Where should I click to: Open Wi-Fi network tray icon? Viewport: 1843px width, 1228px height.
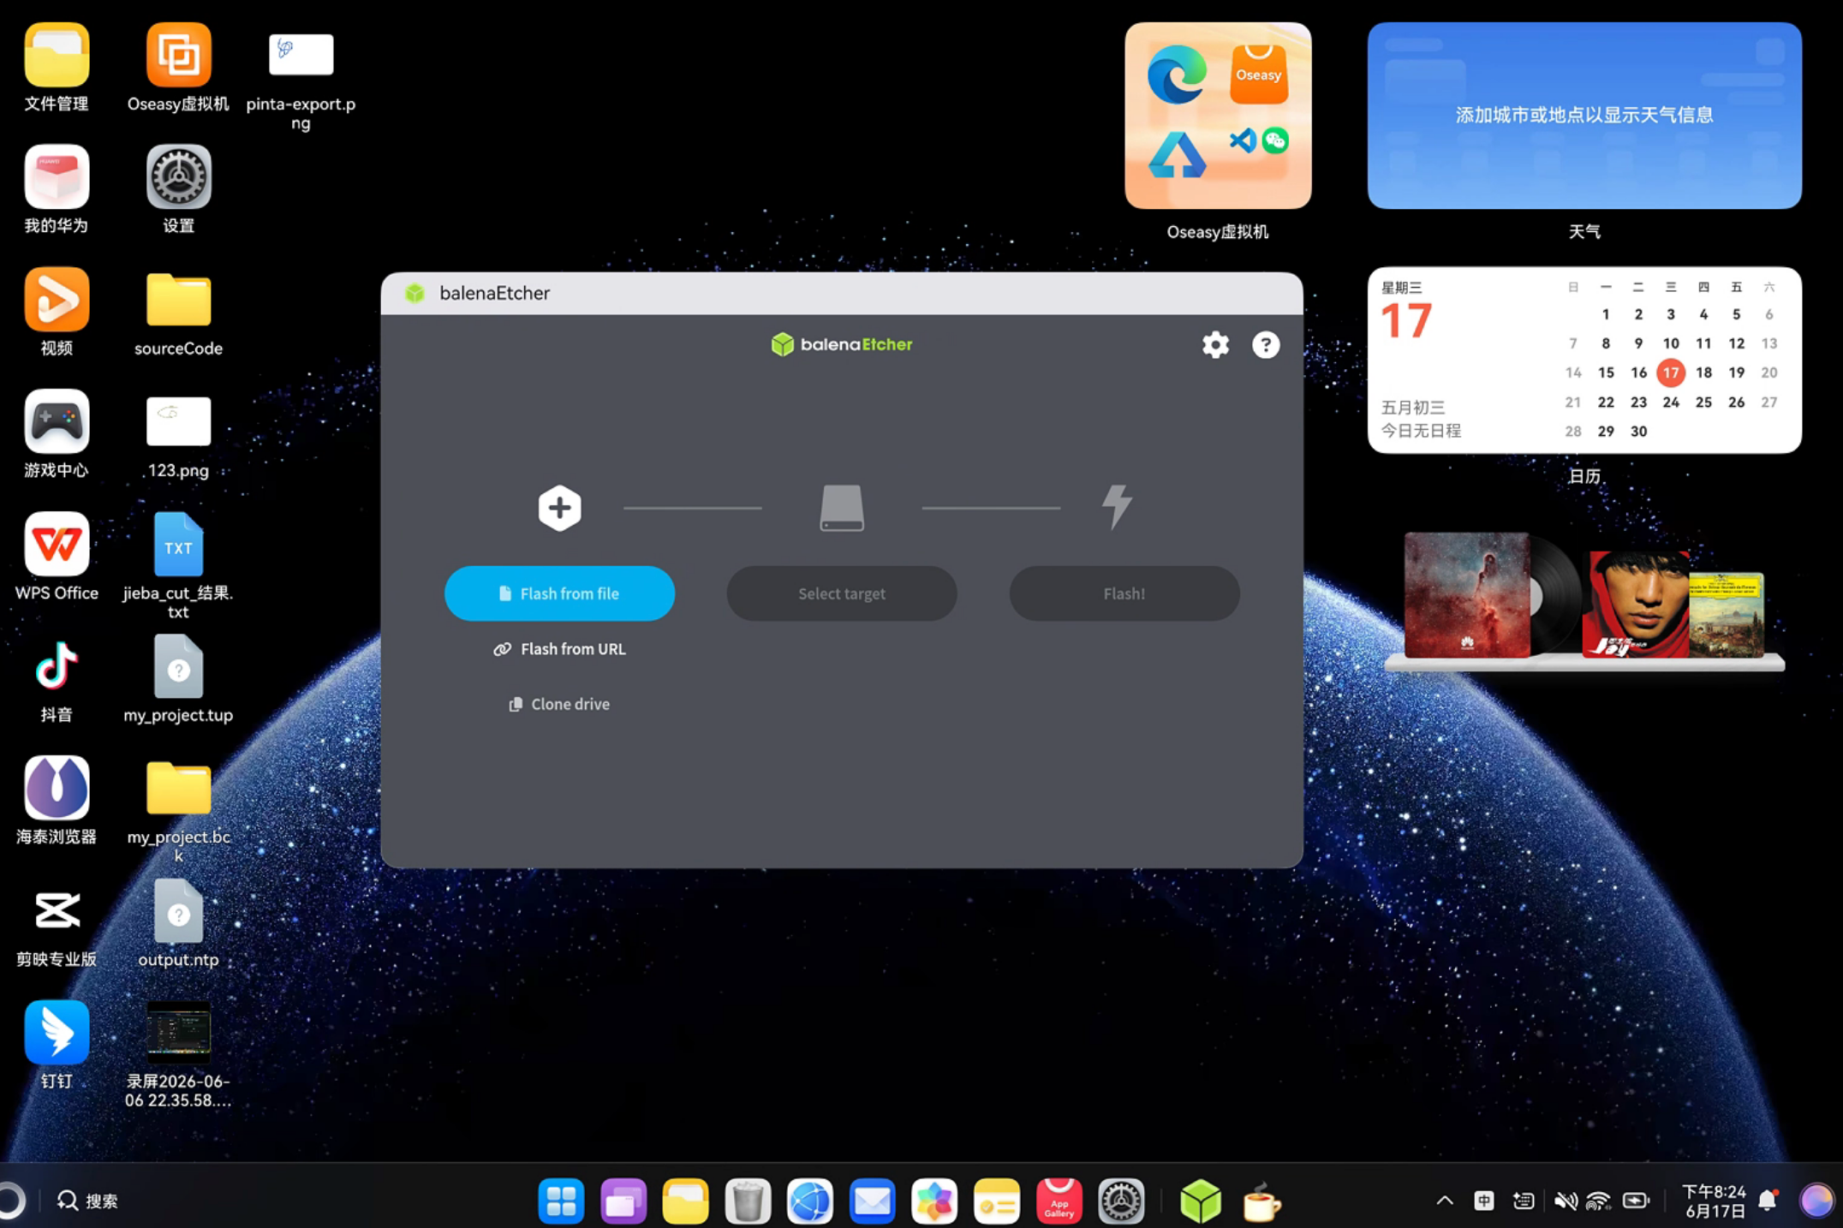coord(1598,1201)
